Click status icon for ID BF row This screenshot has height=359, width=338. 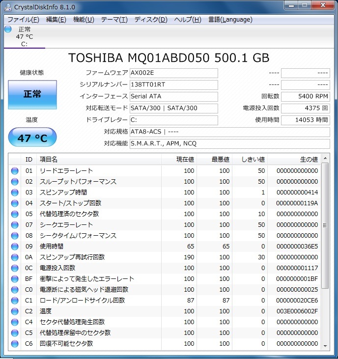(x=15, y=279)
